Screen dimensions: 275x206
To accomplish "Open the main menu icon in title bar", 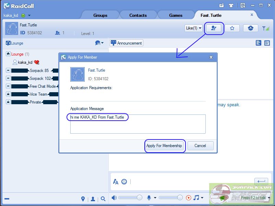I will coord(243,5).
